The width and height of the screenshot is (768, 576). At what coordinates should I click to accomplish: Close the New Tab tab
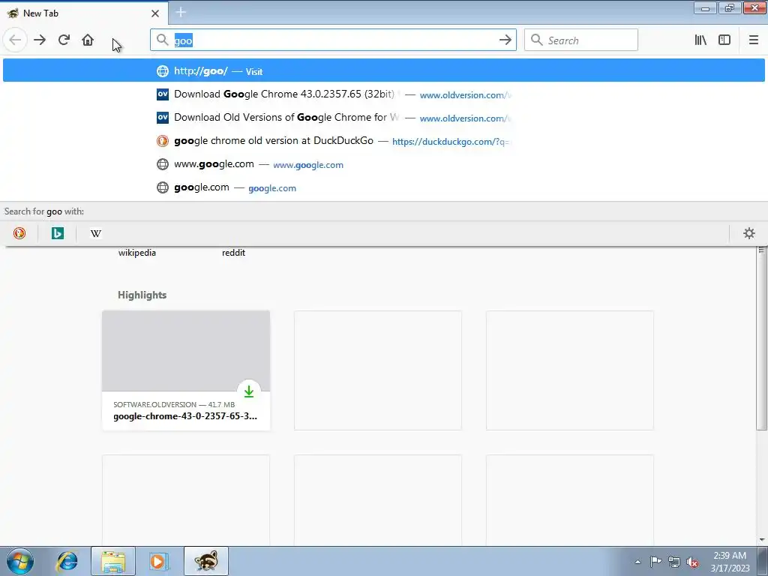[x=154, y=13]
